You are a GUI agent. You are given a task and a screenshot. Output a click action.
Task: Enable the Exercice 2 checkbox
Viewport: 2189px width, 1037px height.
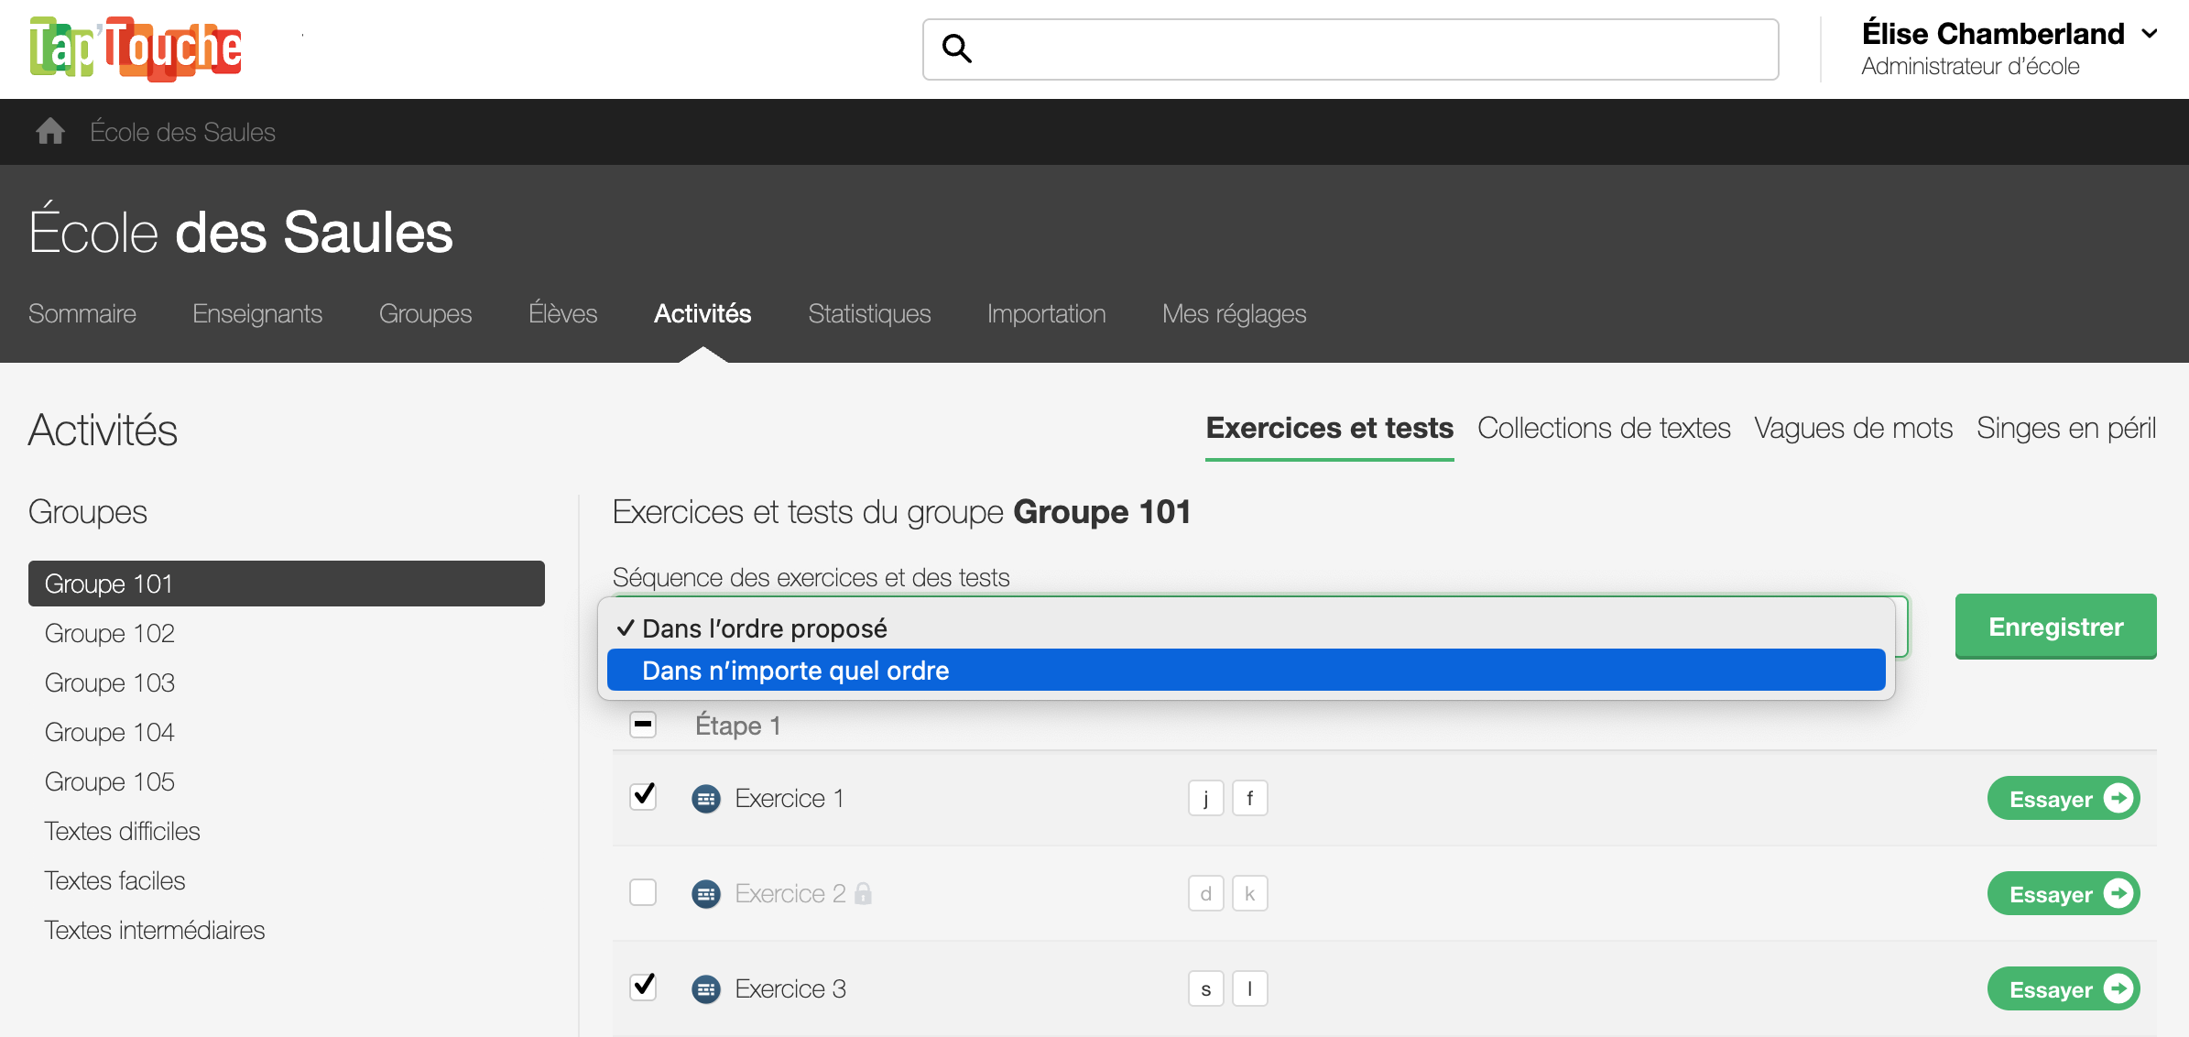tap(643, 891)
